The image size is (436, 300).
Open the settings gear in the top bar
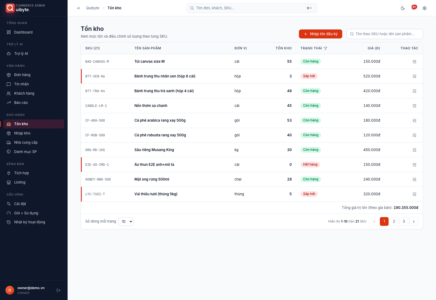coord(425,8)
